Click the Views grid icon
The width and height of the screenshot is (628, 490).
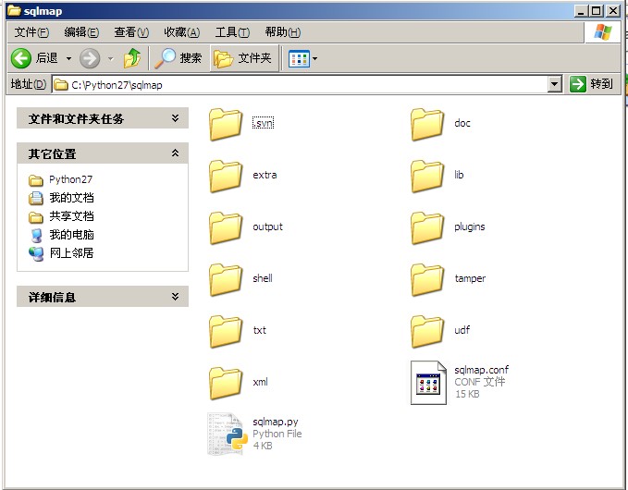click(299, 59)
